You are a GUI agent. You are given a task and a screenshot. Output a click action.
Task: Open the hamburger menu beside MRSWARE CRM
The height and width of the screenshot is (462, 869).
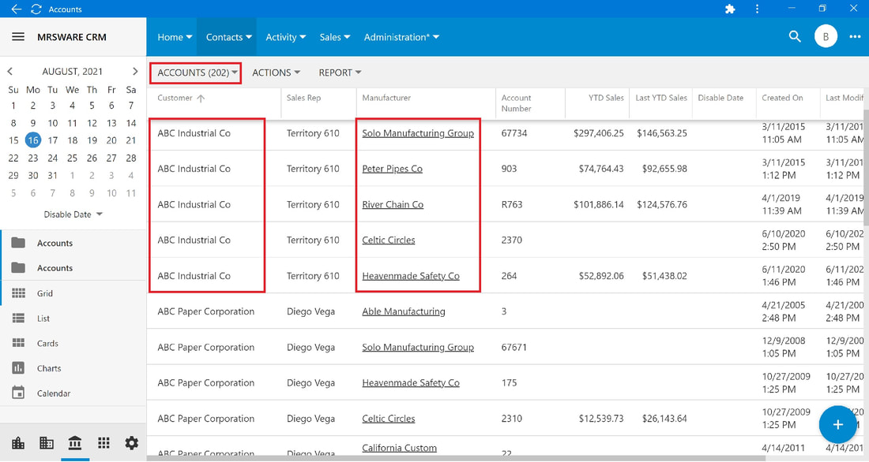pyautogui.click(x=18, y=37)
